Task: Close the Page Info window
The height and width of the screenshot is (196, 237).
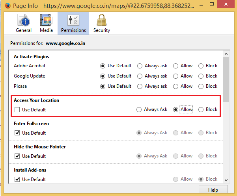Action: 226,4
